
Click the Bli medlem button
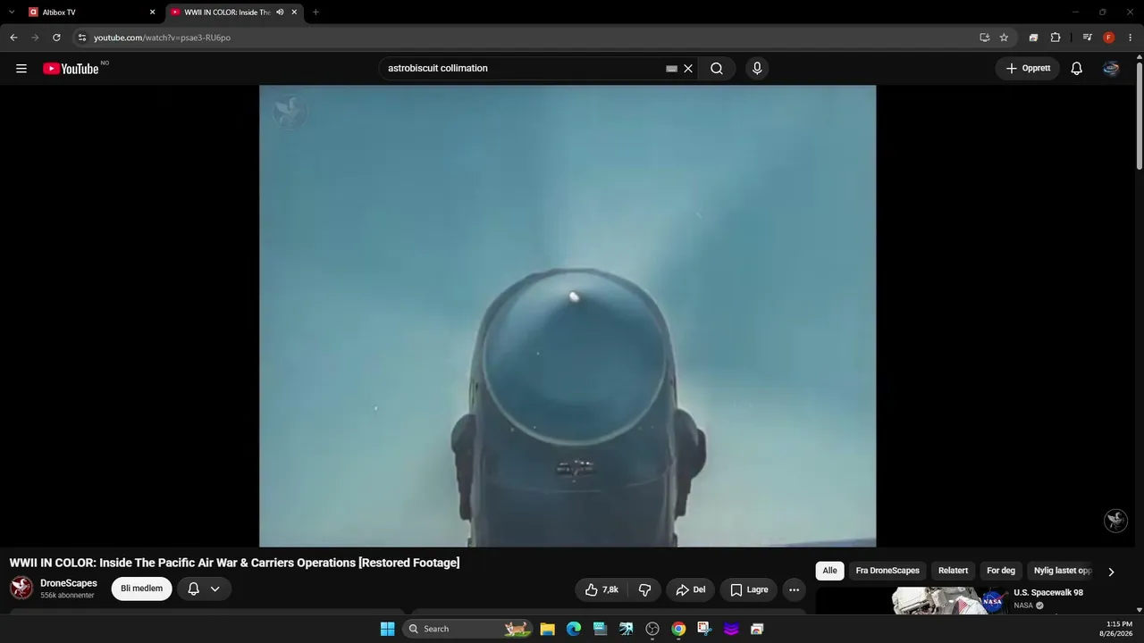(141, 589)
